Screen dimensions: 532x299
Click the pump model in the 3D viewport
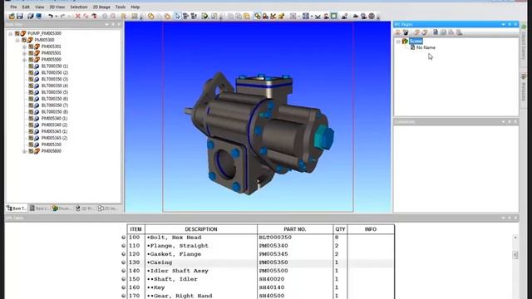(x=258, y=134)
